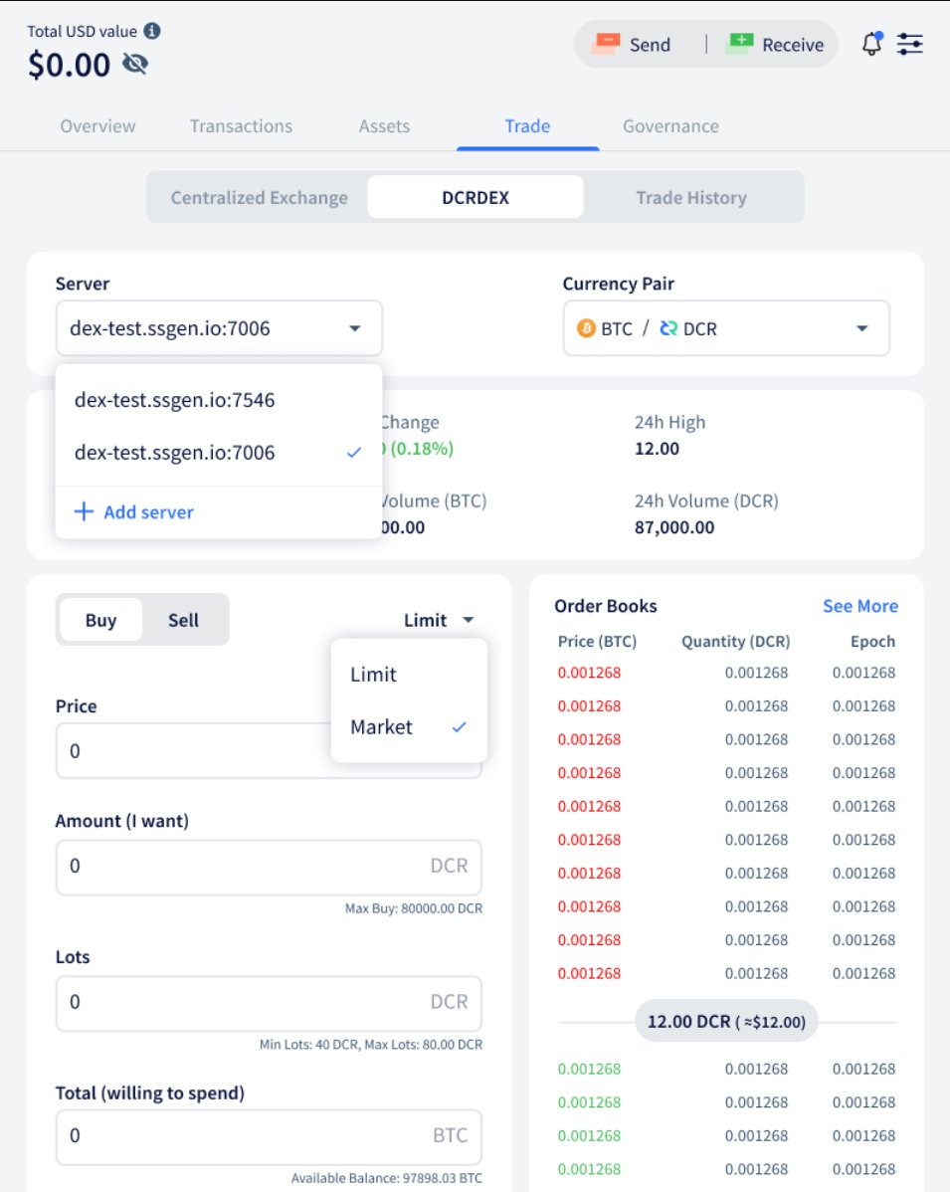Click the red Send icon
The image size is (950, 1192).
coord(607,44)
